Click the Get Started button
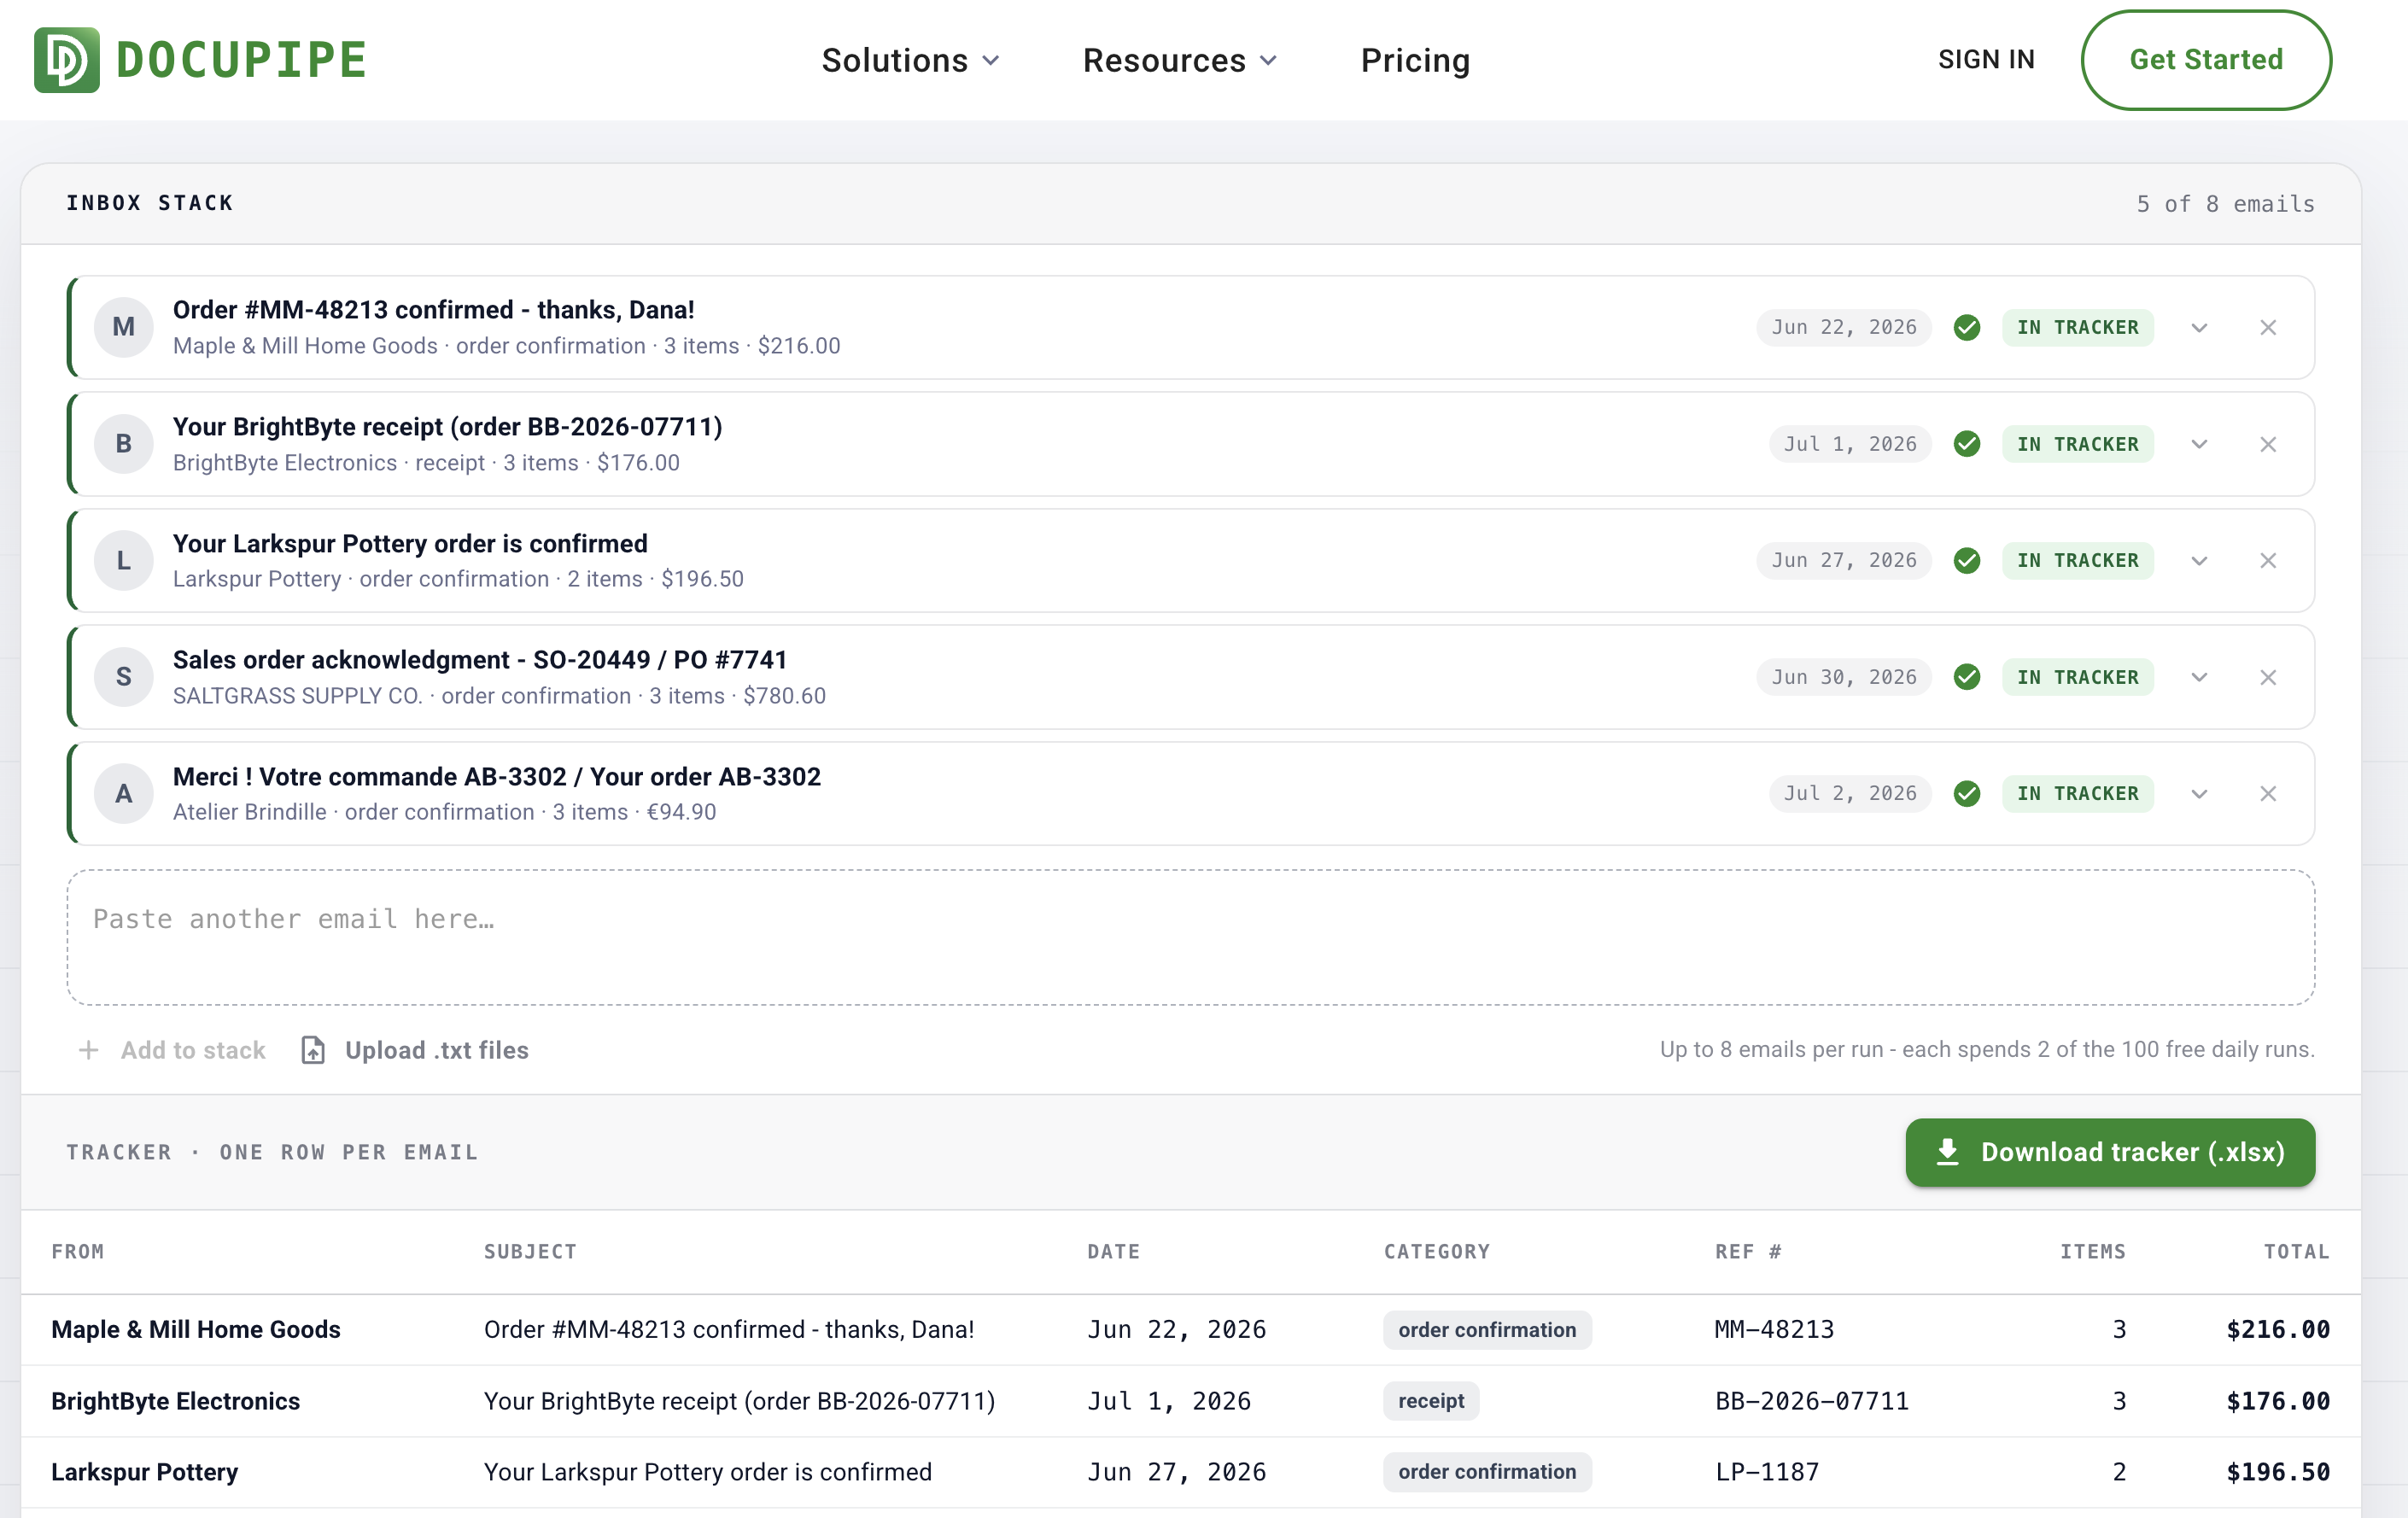Viewport: 2408px width, 1518px height. click(x=2206, y=60)
